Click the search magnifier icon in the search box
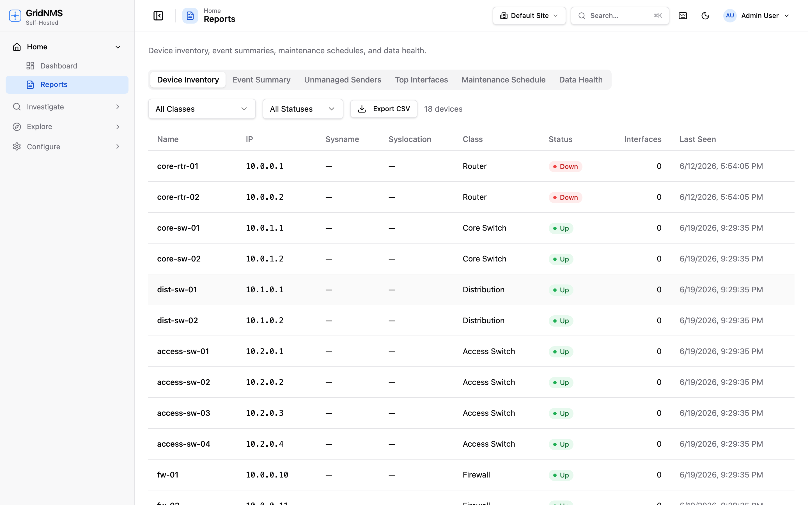This screenshot has width=808, height=505. coord(582,16)
